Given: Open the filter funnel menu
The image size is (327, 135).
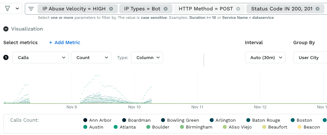Looking at the screenshot, I should click(x=11, y=9).
